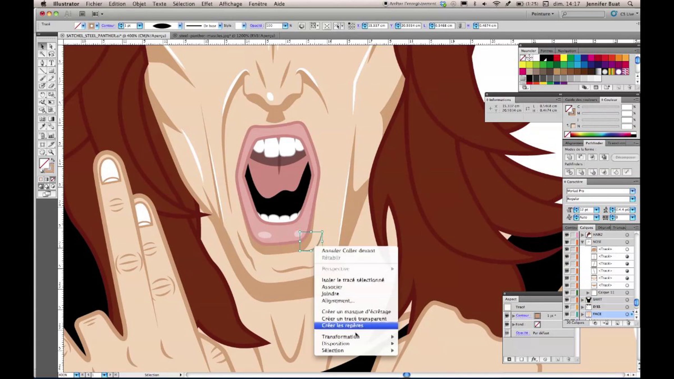
Task: Toggle Contour visibility in Aspect panel
Action: coord(507,316)
